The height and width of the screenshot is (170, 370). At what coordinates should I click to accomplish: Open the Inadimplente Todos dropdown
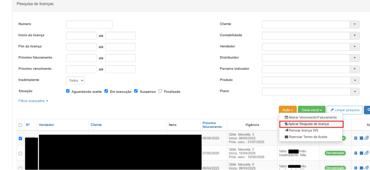tap(75, 80)
